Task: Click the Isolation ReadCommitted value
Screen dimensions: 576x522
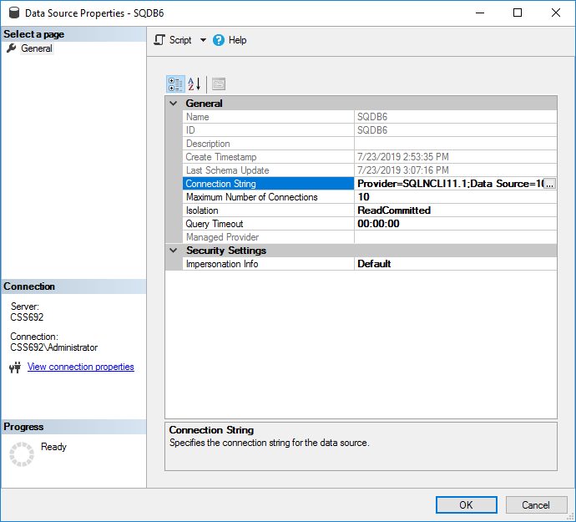Action: pyautogui.click(x=455, y=210)
